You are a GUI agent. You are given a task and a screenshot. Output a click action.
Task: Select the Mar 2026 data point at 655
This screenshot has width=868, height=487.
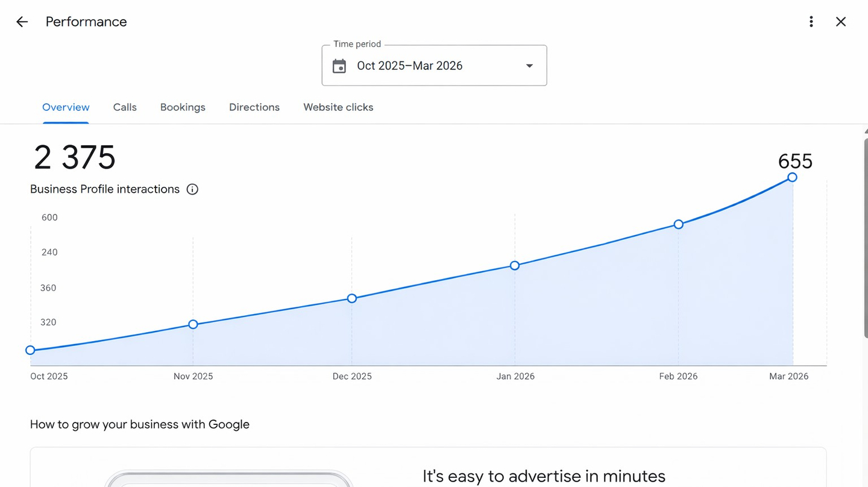(x=792, y=177)
